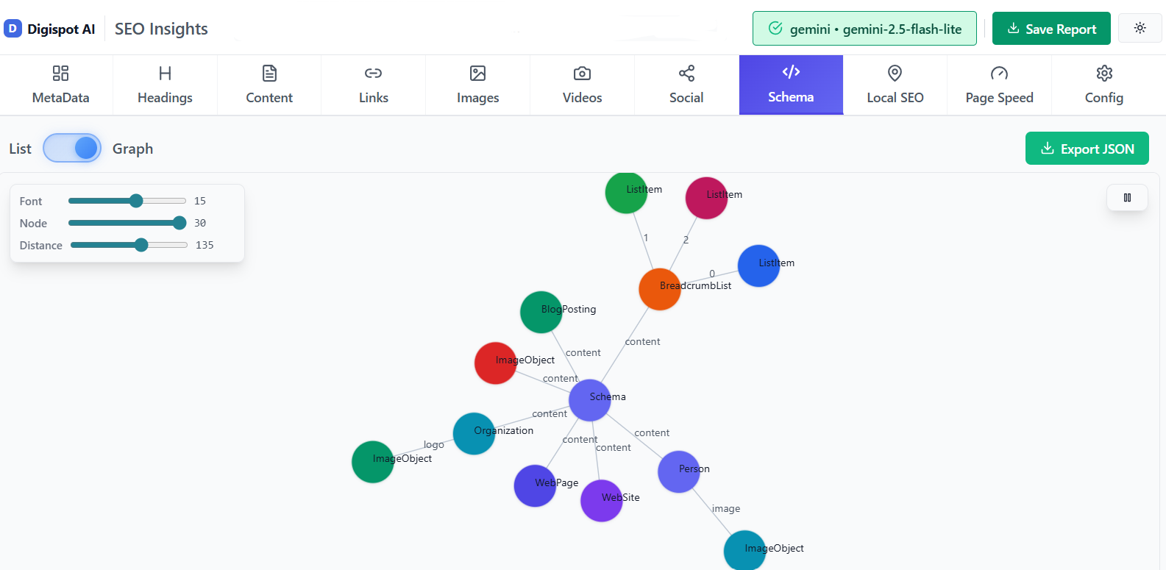
Task: Open Local SEO via its pin icon
Action: coord(895,73)
